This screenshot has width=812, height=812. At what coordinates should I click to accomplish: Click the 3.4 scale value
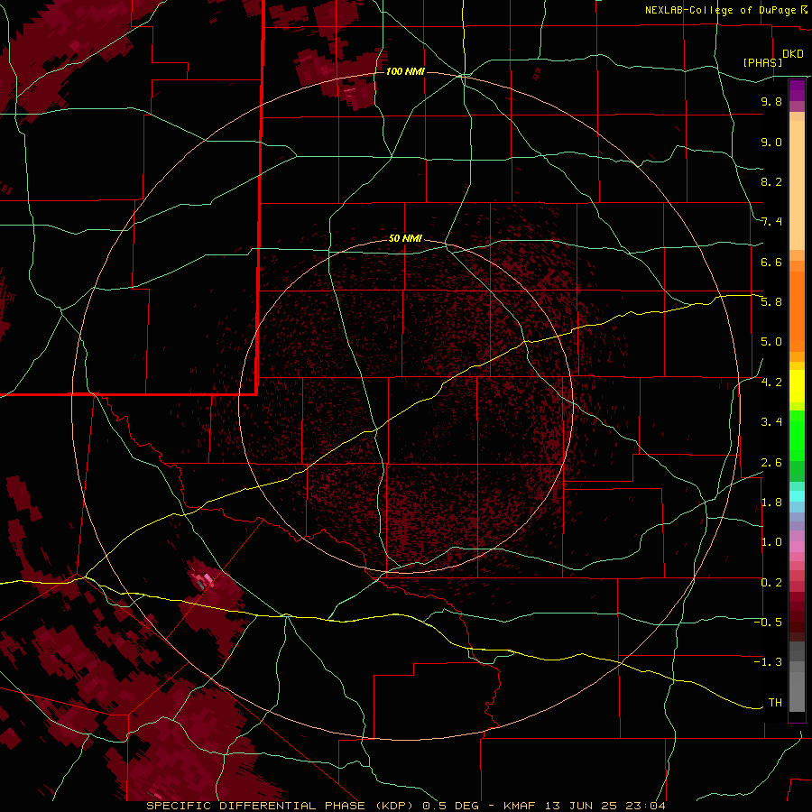(771, 422)
